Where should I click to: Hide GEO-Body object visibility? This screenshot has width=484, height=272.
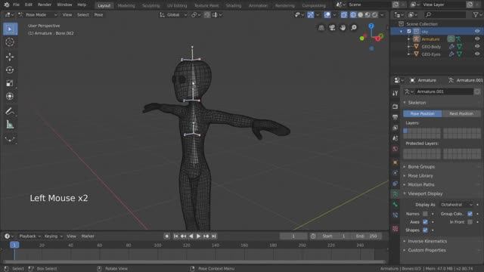(477, 47)
